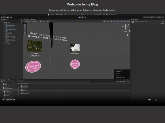Switch to the Scene tab
This screenshot has width=165, height=123.
[x=26, y=19]
